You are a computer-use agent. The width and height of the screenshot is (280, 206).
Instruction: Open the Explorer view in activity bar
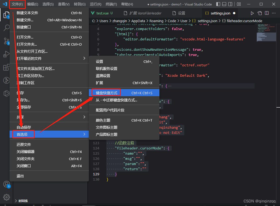click(7, 15)
